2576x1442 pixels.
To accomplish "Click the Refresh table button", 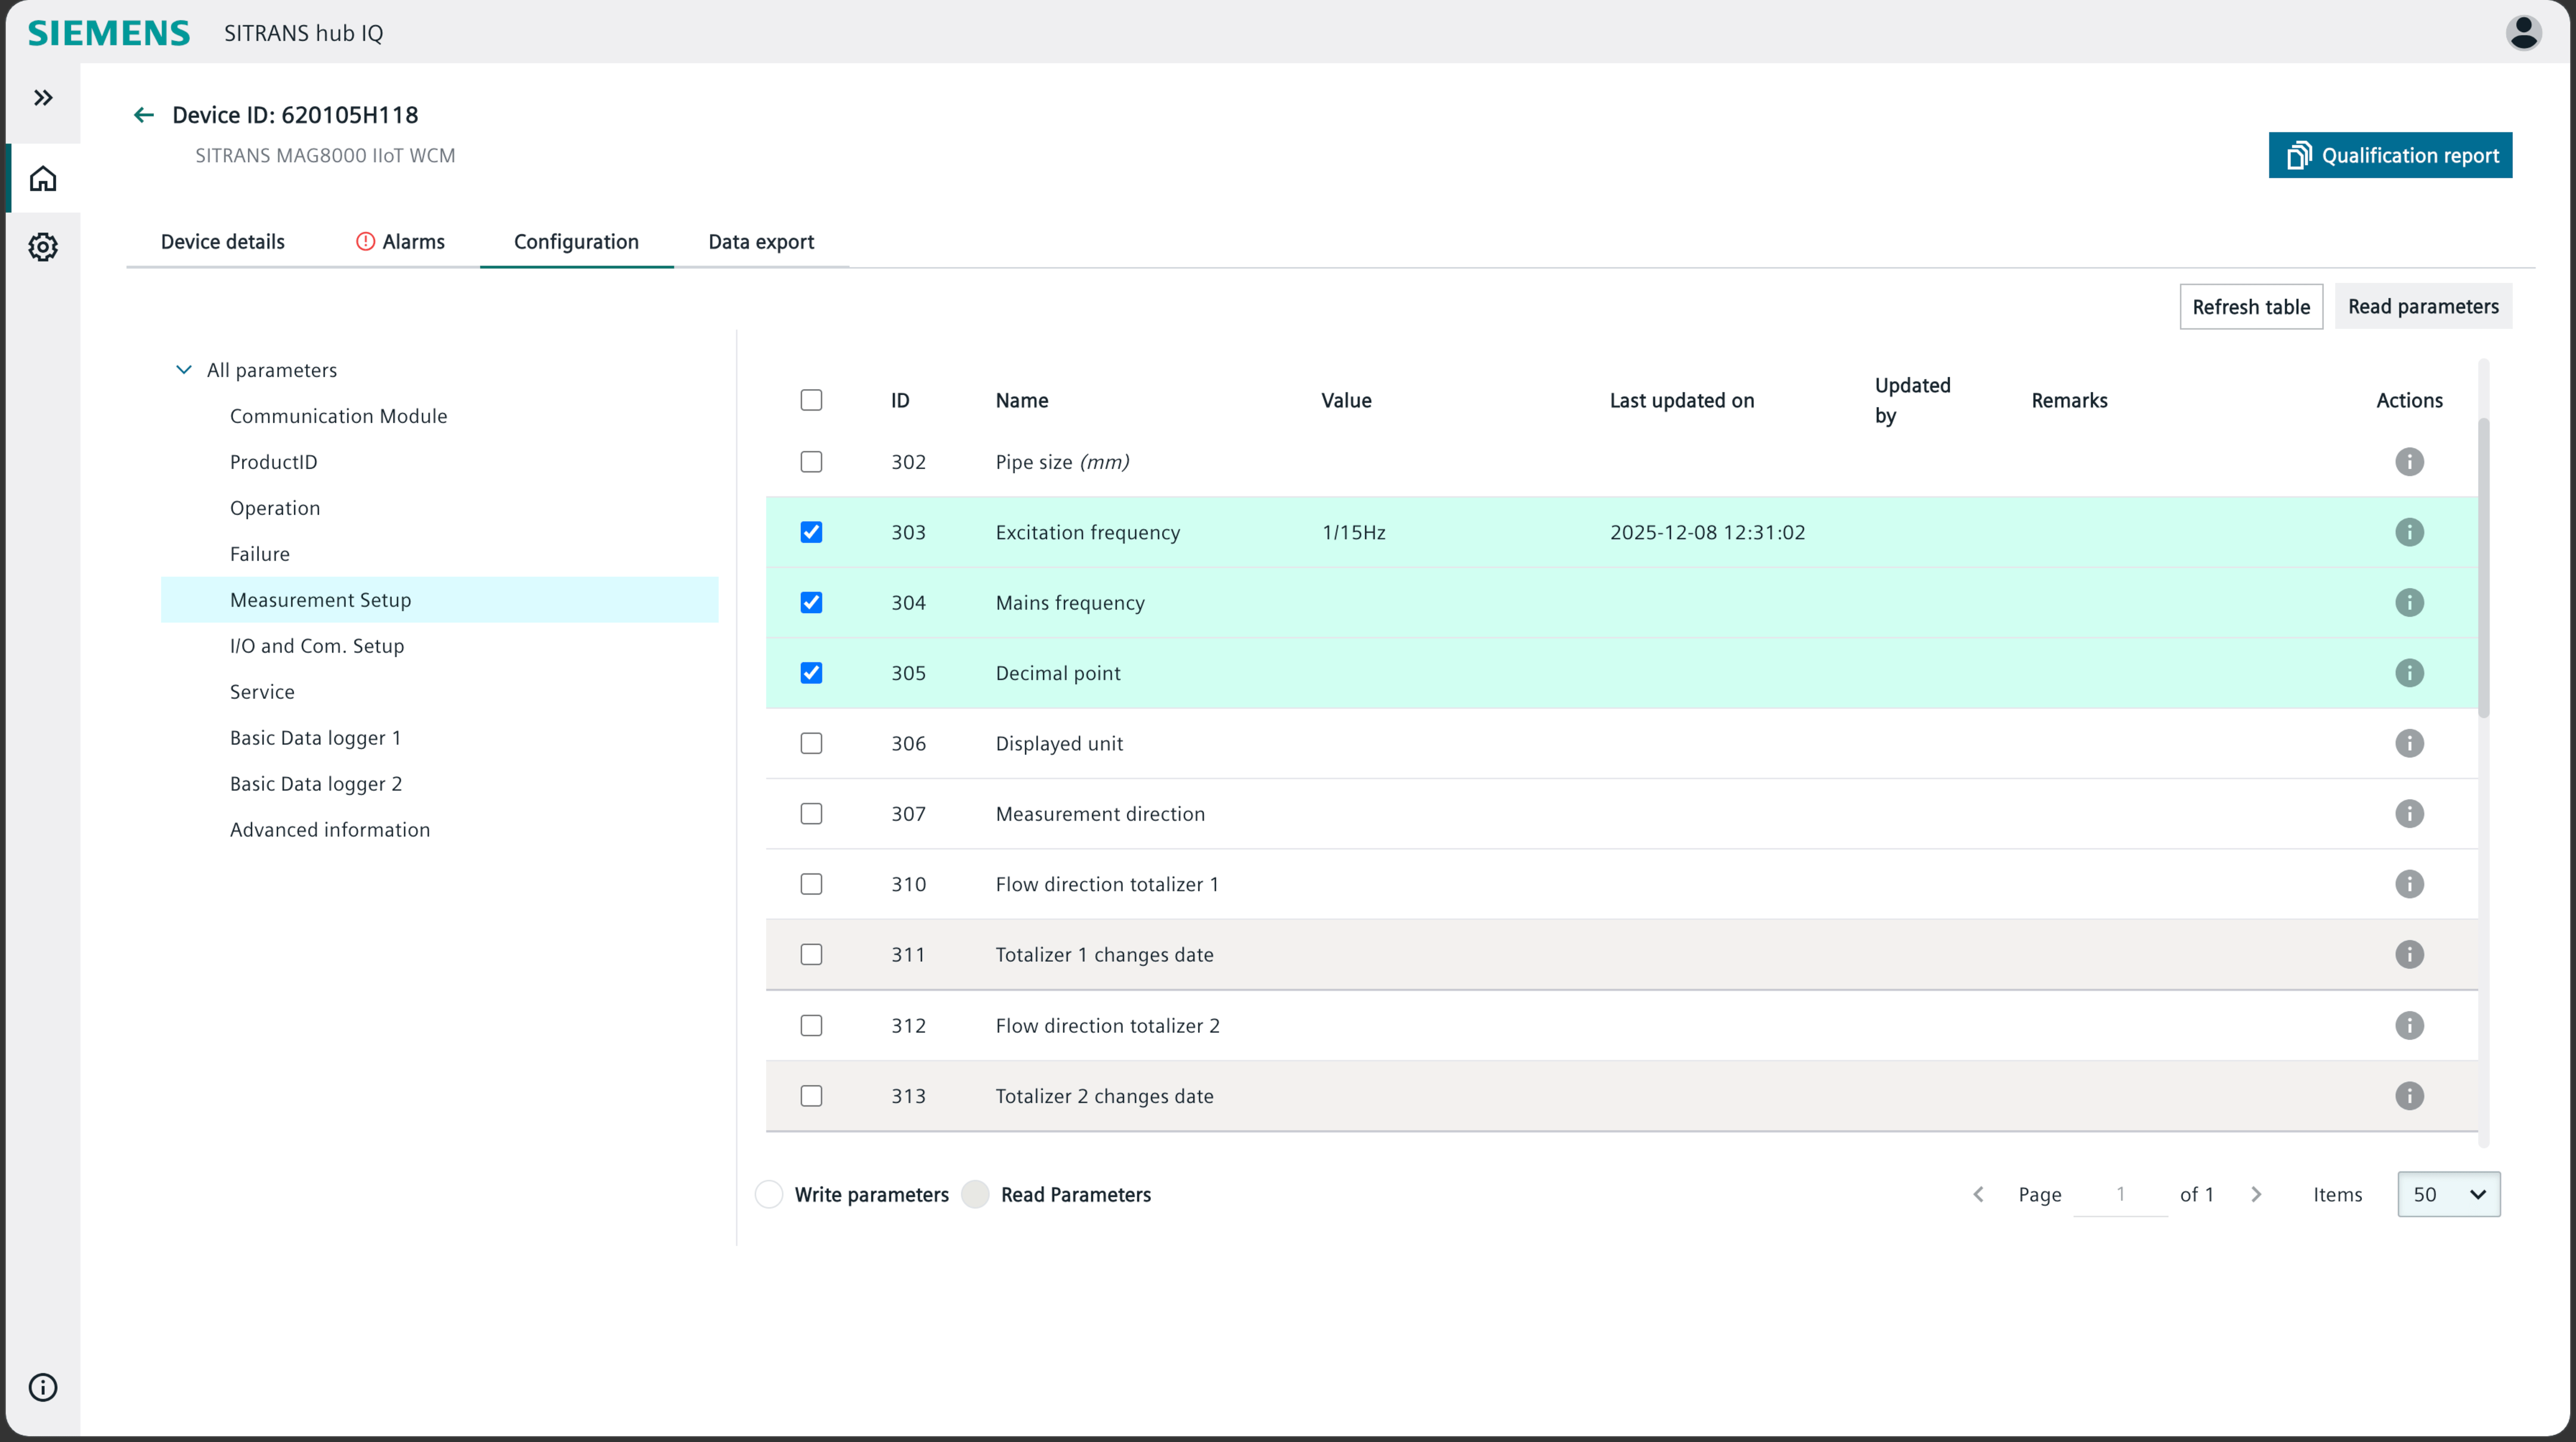I will click(2251, 307).
